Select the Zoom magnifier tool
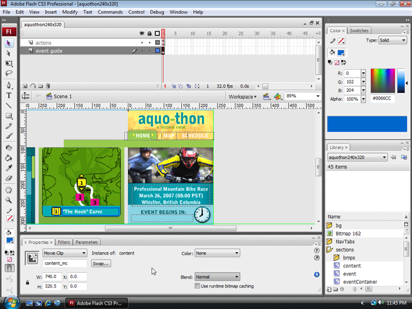412x309 pixels. tap(9, 200)
